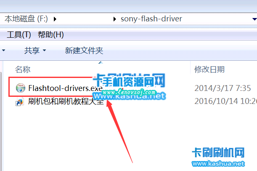Sort by the 修改日期 column header
The width and height of the screenshot is (257, 171).
tap(209, 70)
